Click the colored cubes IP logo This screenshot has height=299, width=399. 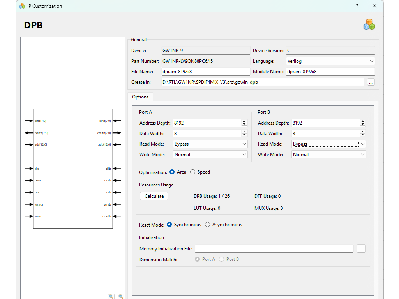click(x=369, y=25)
